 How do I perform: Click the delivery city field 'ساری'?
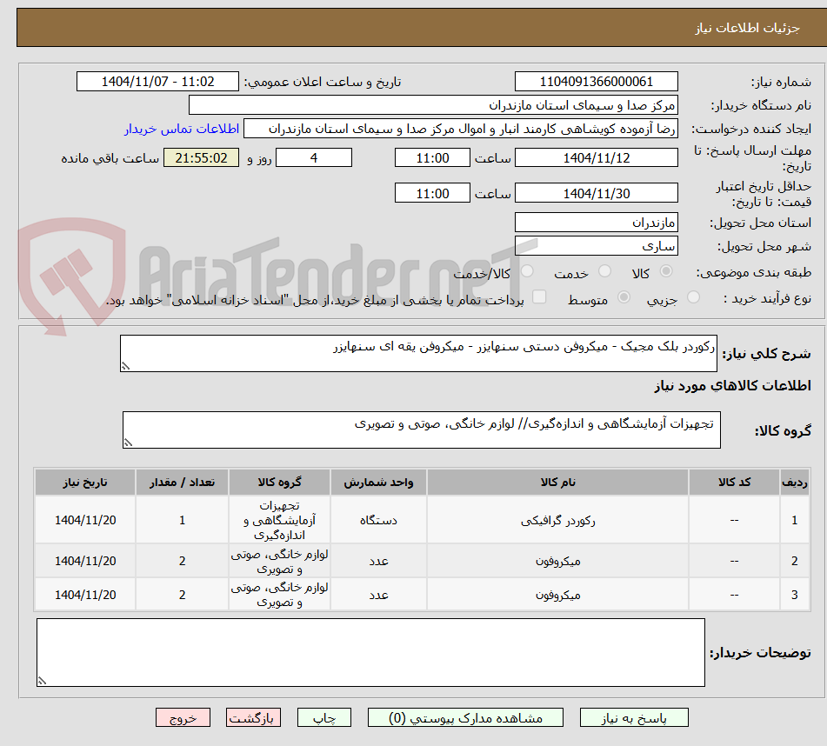coord(596,246)
